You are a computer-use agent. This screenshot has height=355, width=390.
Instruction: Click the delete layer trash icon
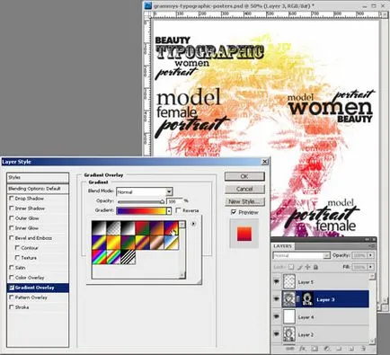pyautogui.click(x=363, y=349)
